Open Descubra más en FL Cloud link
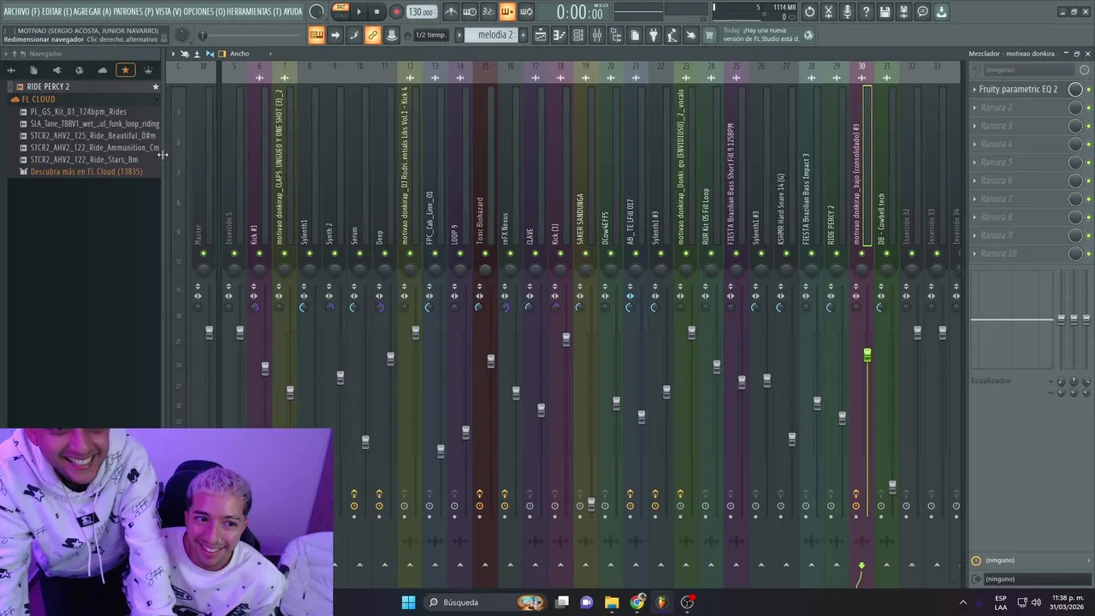The width and height of the screenshot is (1095, 616). (x=86, y=172)
